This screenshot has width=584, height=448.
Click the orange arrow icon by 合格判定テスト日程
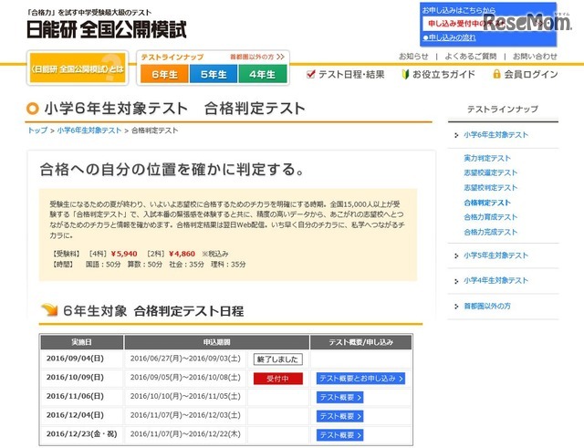49,310
